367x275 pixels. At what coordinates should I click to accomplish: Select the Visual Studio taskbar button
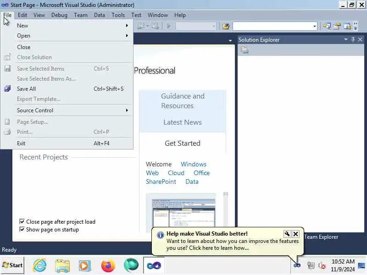tap(154, 265)
